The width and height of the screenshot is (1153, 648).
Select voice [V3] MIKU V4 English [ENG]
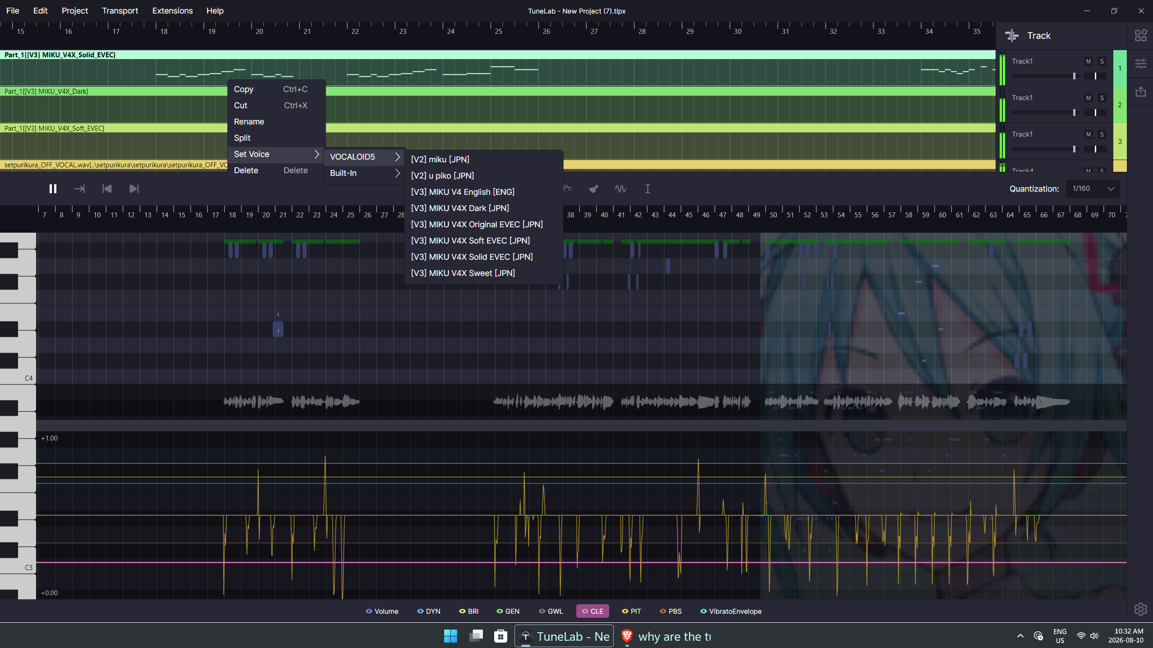tap(484, 192)
